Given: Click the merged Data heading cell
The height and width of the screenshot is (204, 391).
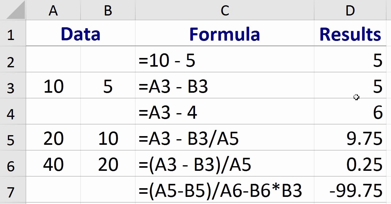Looking at the screenshot, I should tap(81, 34).
